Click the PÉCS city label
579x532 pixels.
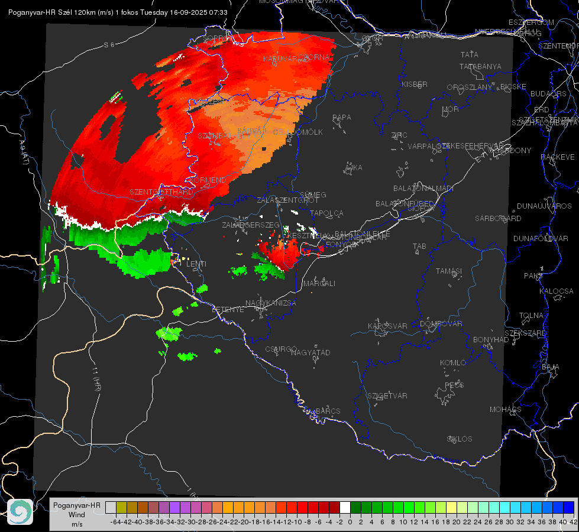(454, 385)
